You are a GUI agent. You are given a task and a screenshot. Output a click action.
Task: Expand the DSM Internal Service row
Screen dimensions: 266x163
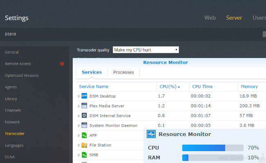click(x=79, y=116)
